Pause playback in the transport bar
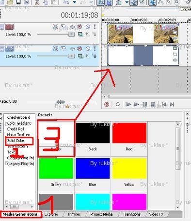Image resolution: width=191 pixels, height=221 pixels. click(144, 104)
